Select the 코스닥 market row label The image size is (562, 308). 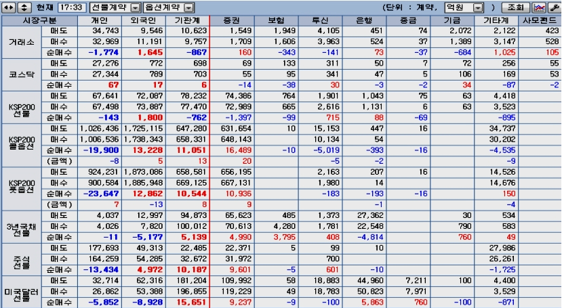pos(22,74)
